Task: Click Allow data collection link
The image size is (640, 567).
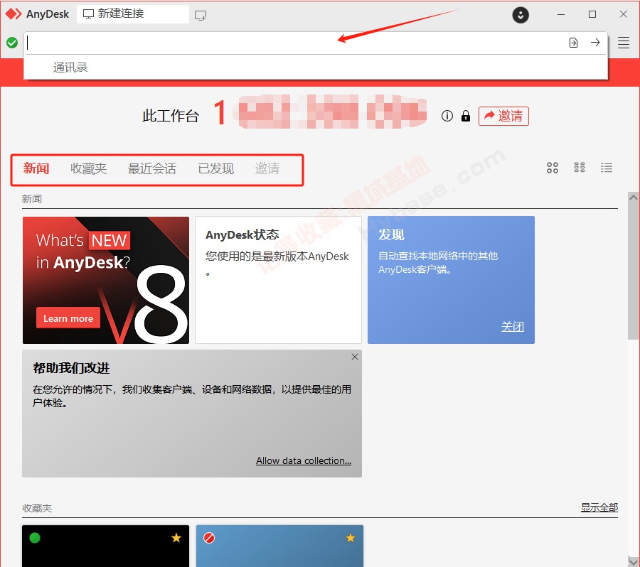Action: pyautogui.click(x=303, y=460)
